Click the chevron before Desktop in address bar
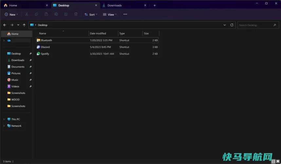Image resolution: width=281 pixels, height=164 pixels. 36,25
